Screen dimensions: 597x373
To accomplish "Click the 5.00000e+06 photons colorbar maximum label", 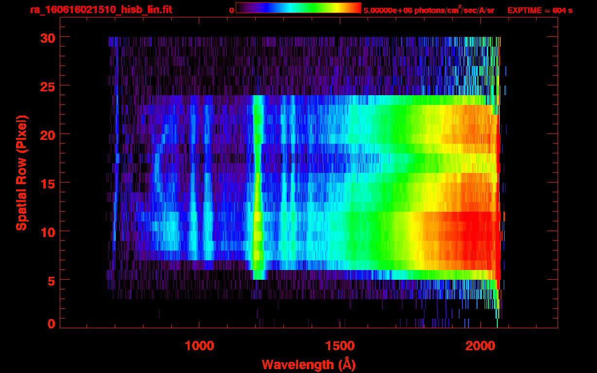I will (x=429, y=10).
